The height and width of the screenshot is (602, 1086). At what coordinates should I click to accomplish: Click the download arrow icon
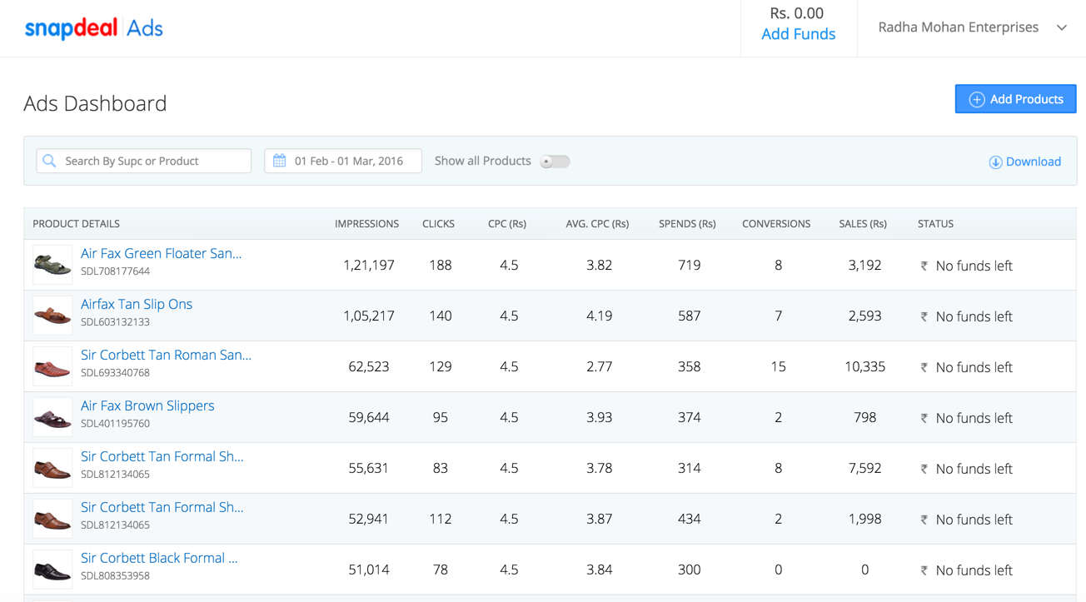pyautogui.click(x=995, y=162)
